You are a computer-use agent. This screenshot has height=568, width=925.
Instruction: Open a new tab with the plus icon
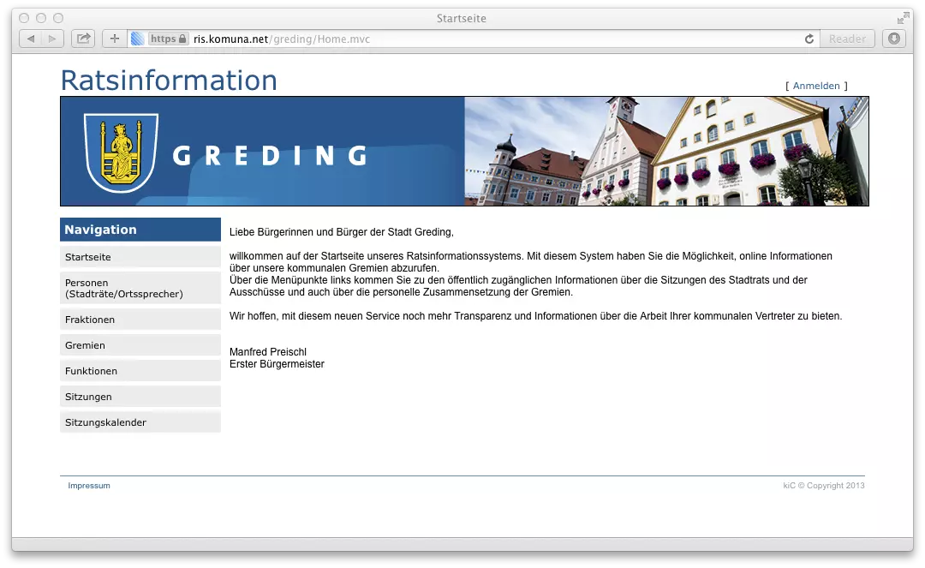click(114, 38)
